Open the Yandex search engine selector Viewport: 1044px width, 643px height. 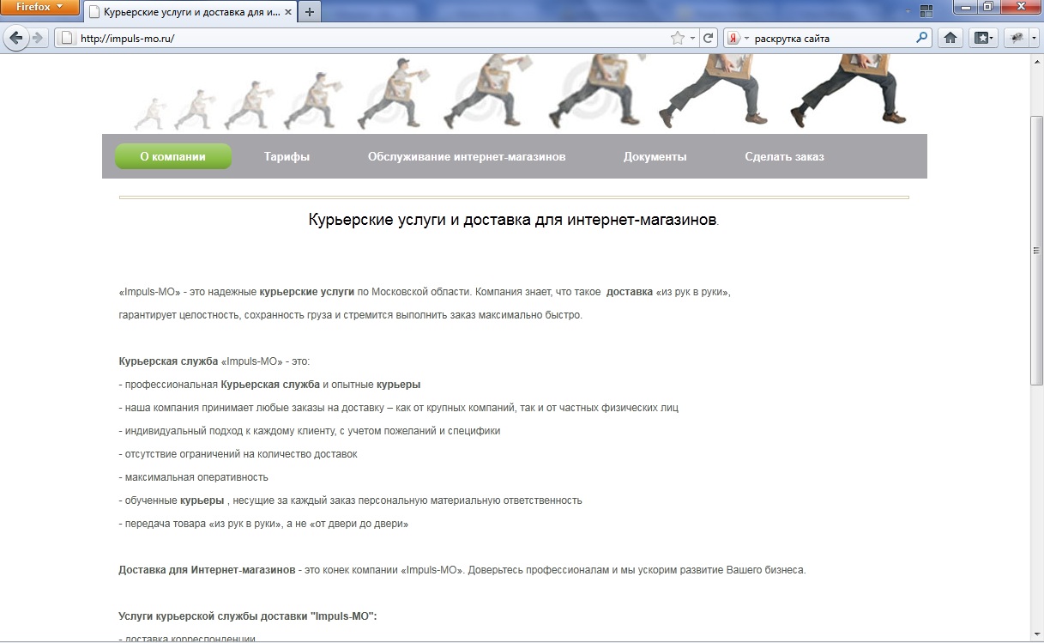click(x=739, y=38)
